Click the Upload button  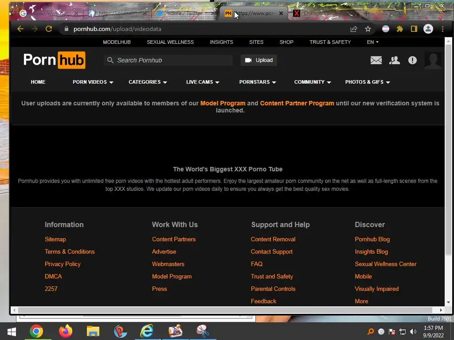coord(259,60)
